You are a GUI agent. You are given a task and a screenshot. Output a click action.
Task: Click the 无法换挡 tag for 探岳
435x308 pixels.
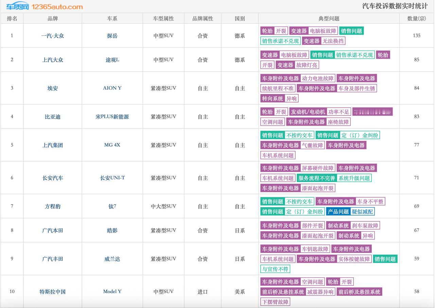point(333,41)
